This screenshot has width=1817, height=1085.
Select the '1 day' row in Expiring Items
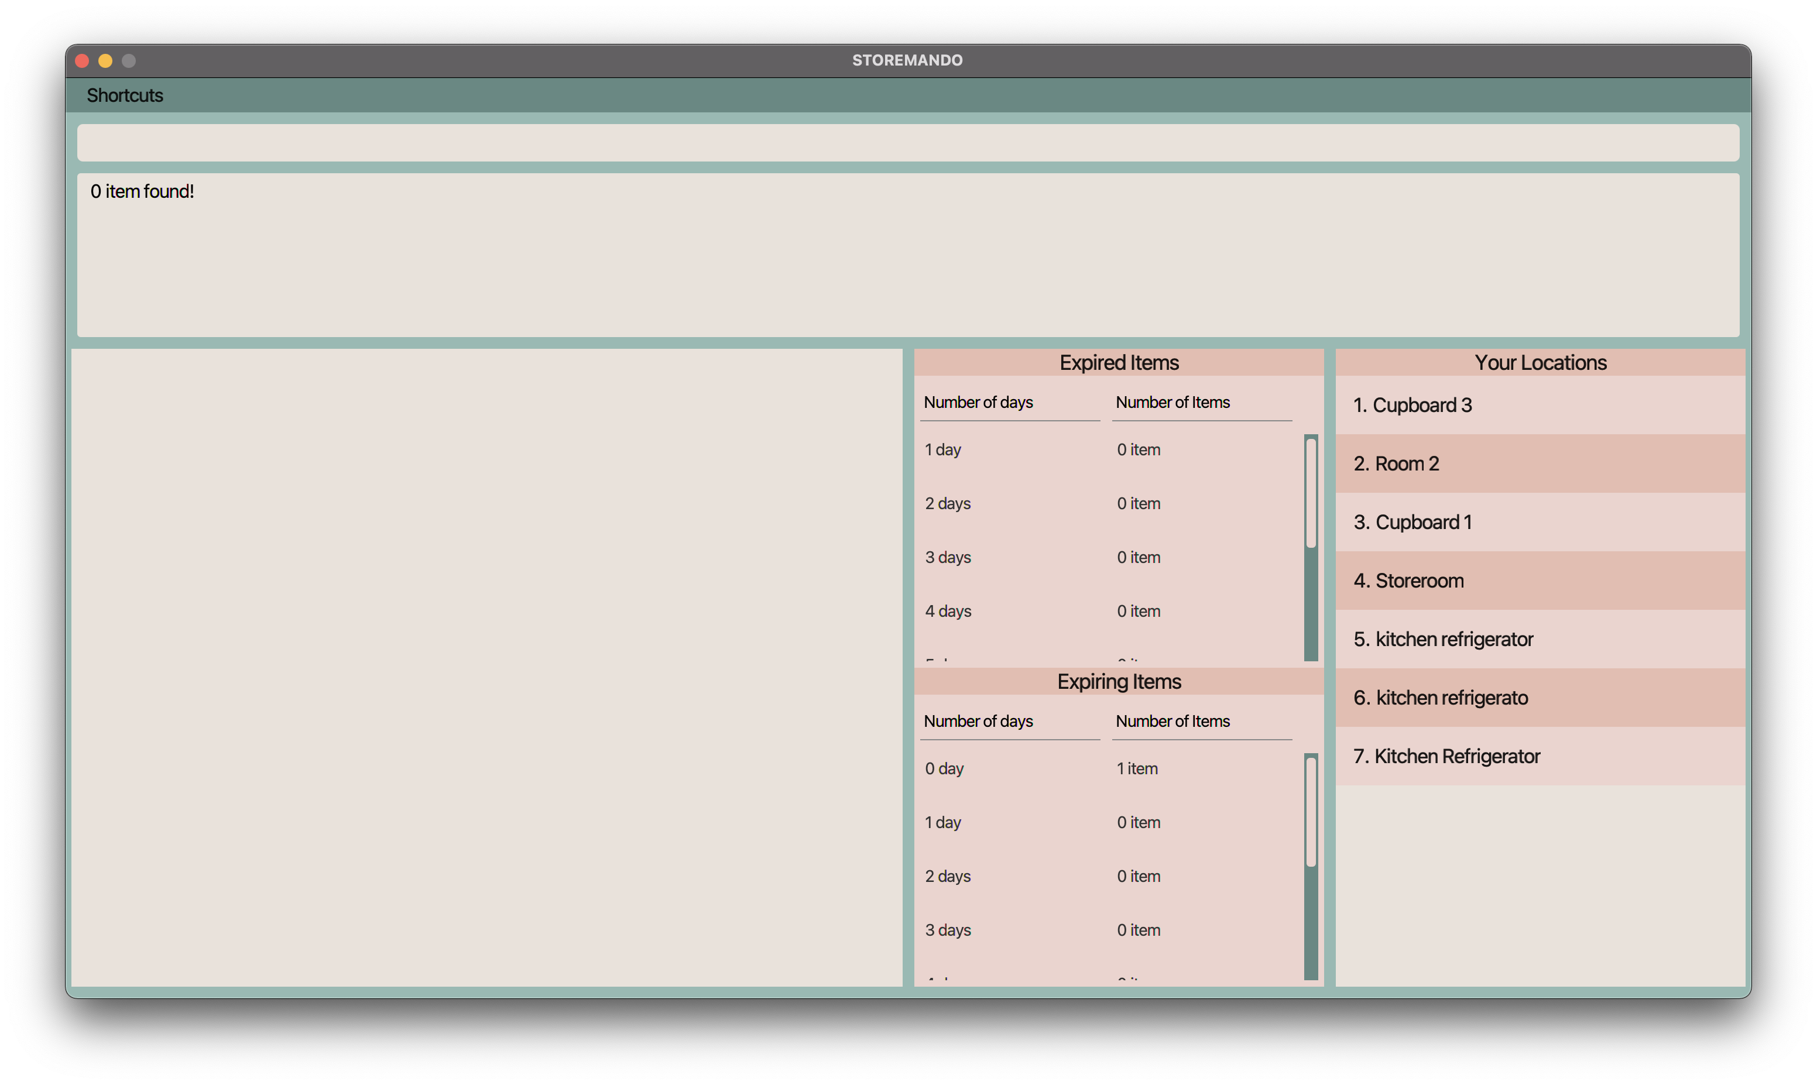(x=1108, y=822)
